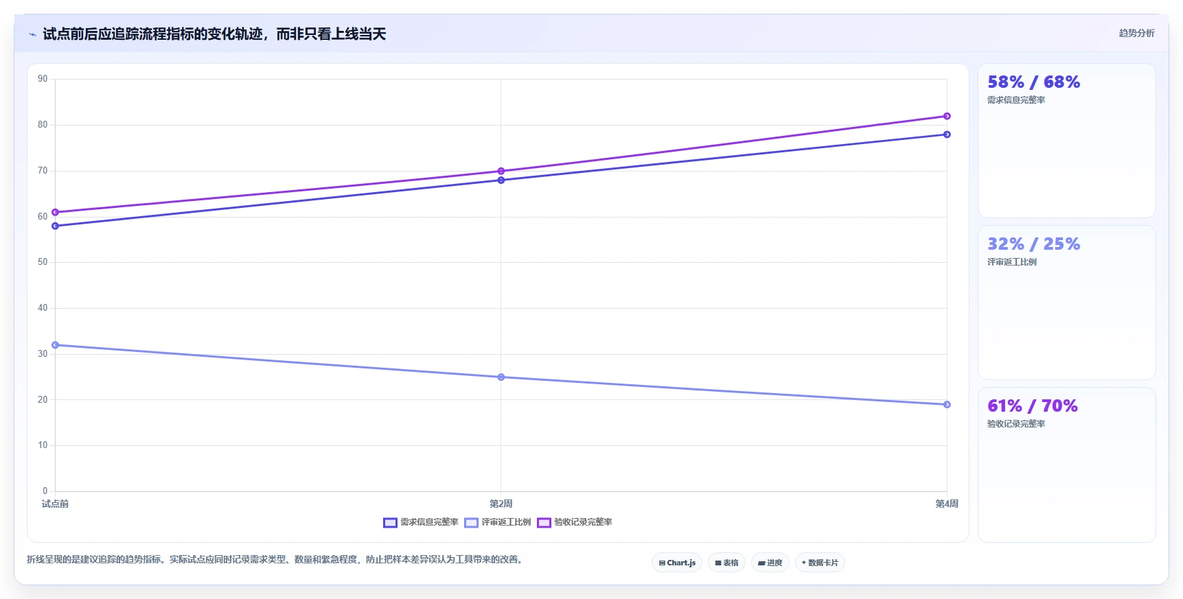Click the 试点前 x-axis label
Viewport: 1183px width, 599px height.
(x=55, y=504)
